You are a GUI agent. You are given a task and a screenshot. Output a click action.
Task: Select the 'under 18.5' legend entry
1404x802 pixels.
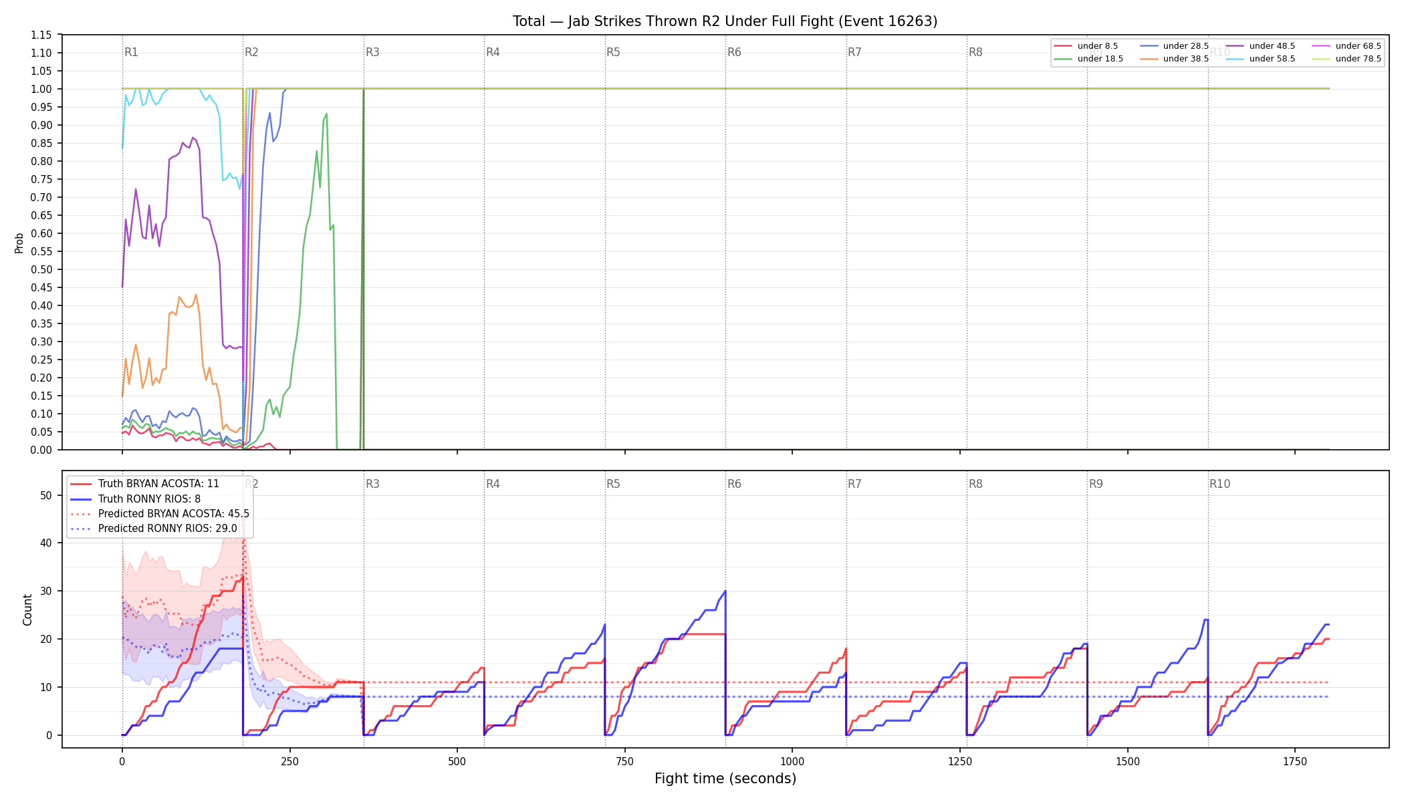coord(1088,59)
